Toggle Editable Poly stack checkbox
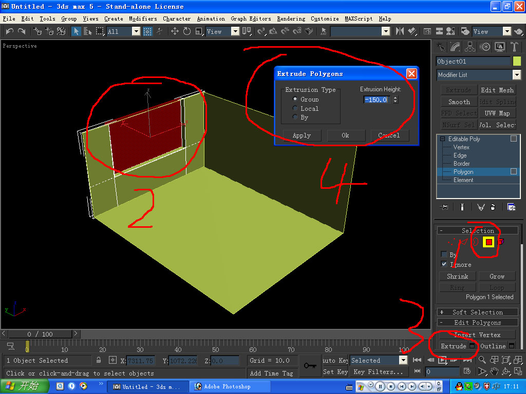Viewport: 526px width, 394px height. coord(513,139)
